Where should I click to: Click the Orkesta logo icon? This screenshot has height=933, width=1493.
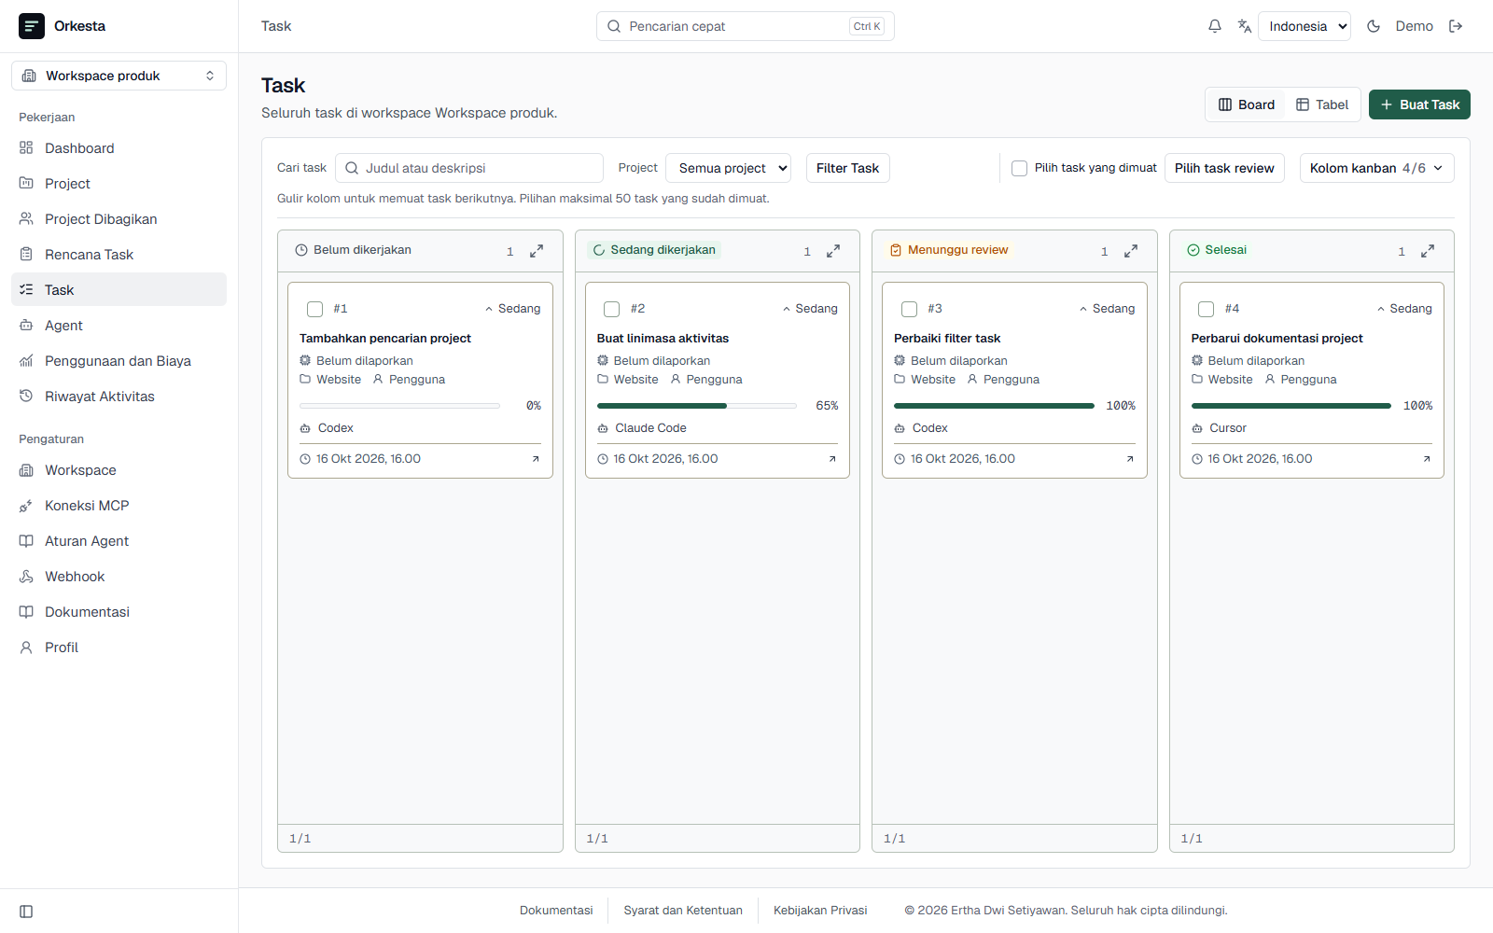(x=32, y=26)
